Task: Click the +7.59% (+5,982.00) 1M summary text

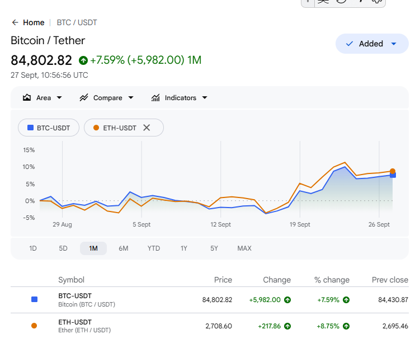Action: click(x=146, y=60)
